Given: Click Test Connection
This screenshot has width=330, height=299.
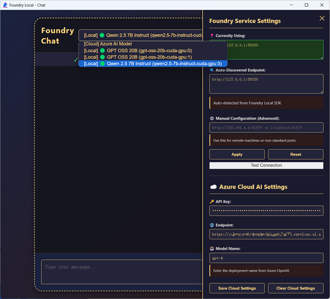Looking at the screenshot, I should [266, 165].
